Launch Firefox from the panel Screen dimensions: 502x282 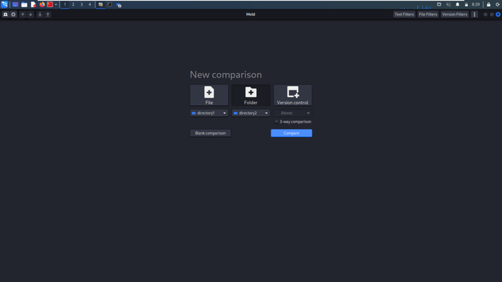(x=42, y=5)
